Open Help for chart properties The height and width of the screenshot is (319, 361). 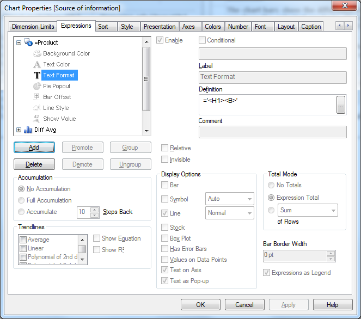333,304
